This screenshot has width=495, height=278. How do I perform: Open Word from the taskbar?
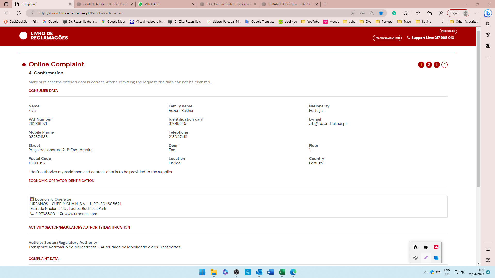271,272
